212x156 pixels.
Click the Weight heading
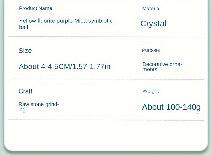coord(151,91)
